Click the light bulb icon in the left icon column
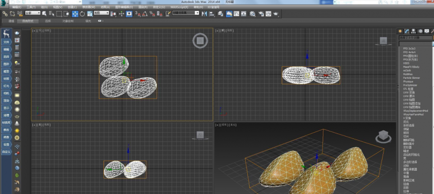The width and height of the screenshot is (434, 194). click(17, 63)
